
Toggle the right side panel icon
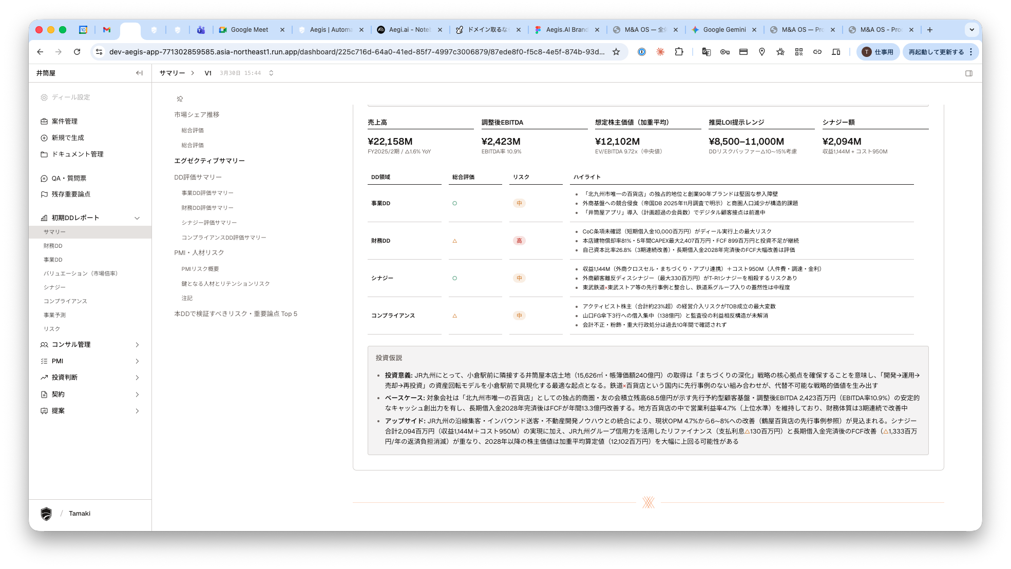tap(968, 73)
